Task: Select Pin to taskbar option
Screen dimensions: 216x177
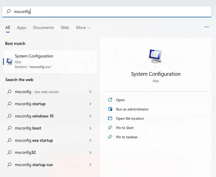Action: click(127, 137)
